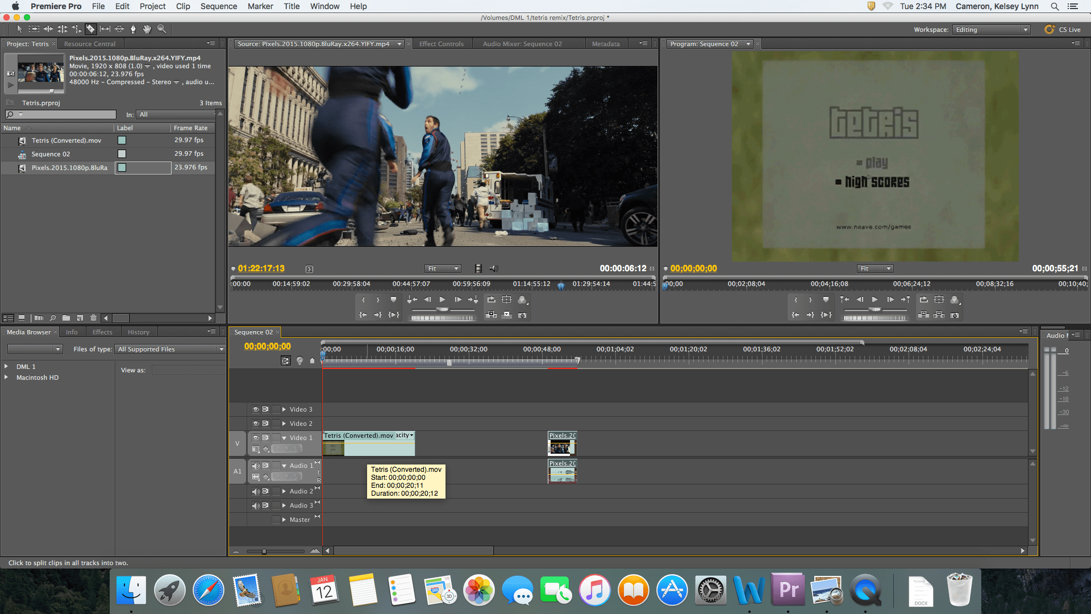Expand the Macintosh HD tree item
This screenshot has height=614, width=1091.
(6, 377)
